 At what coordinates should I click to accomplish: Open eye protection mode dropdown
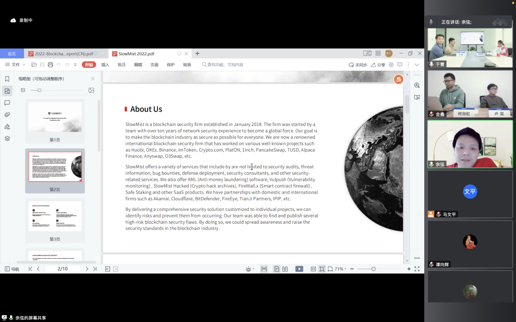(250, 269)
